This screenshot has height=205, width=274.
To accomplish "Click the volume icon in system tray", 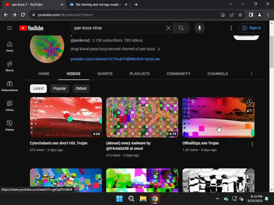I will pyautogui.click(x=241, y=199).
